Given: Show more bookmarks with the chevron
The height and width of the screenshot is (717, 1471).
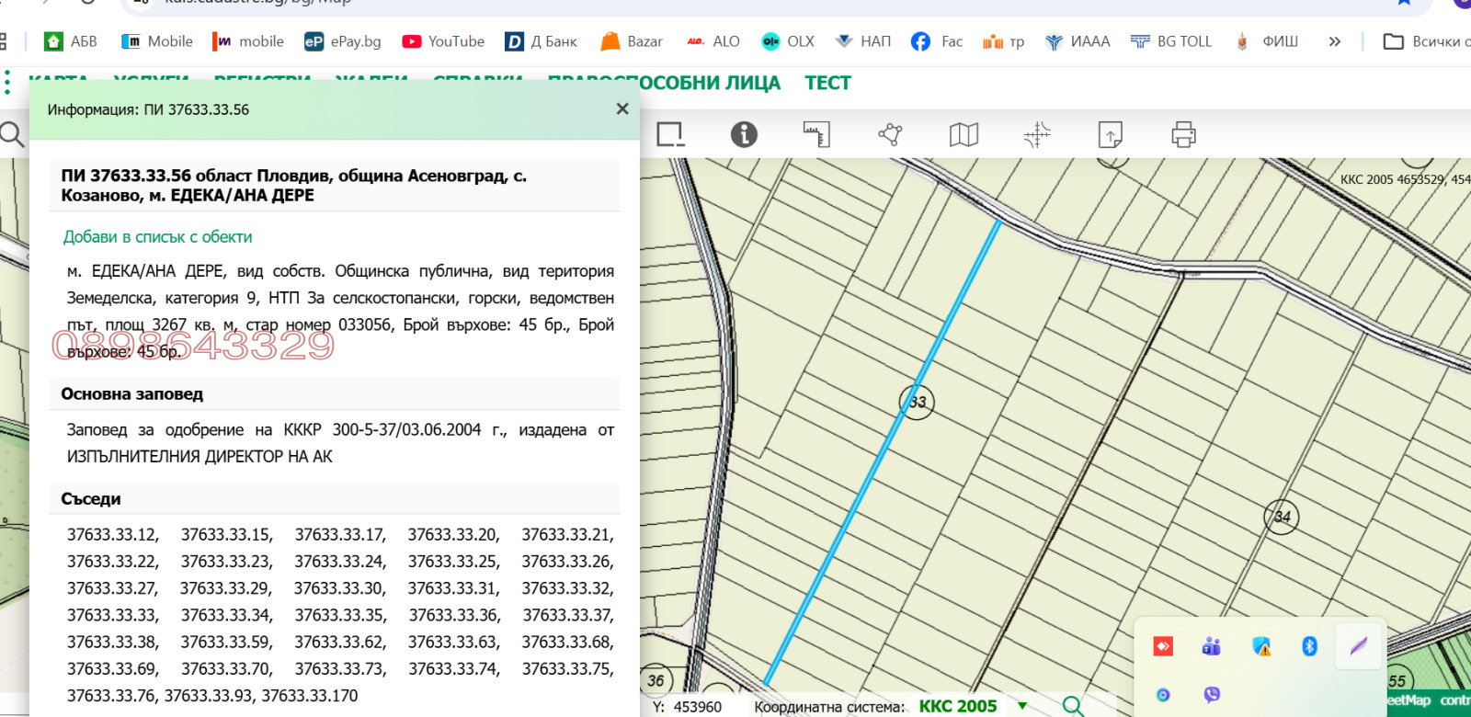Looking at the screenshot, I should pos(1335,41).
